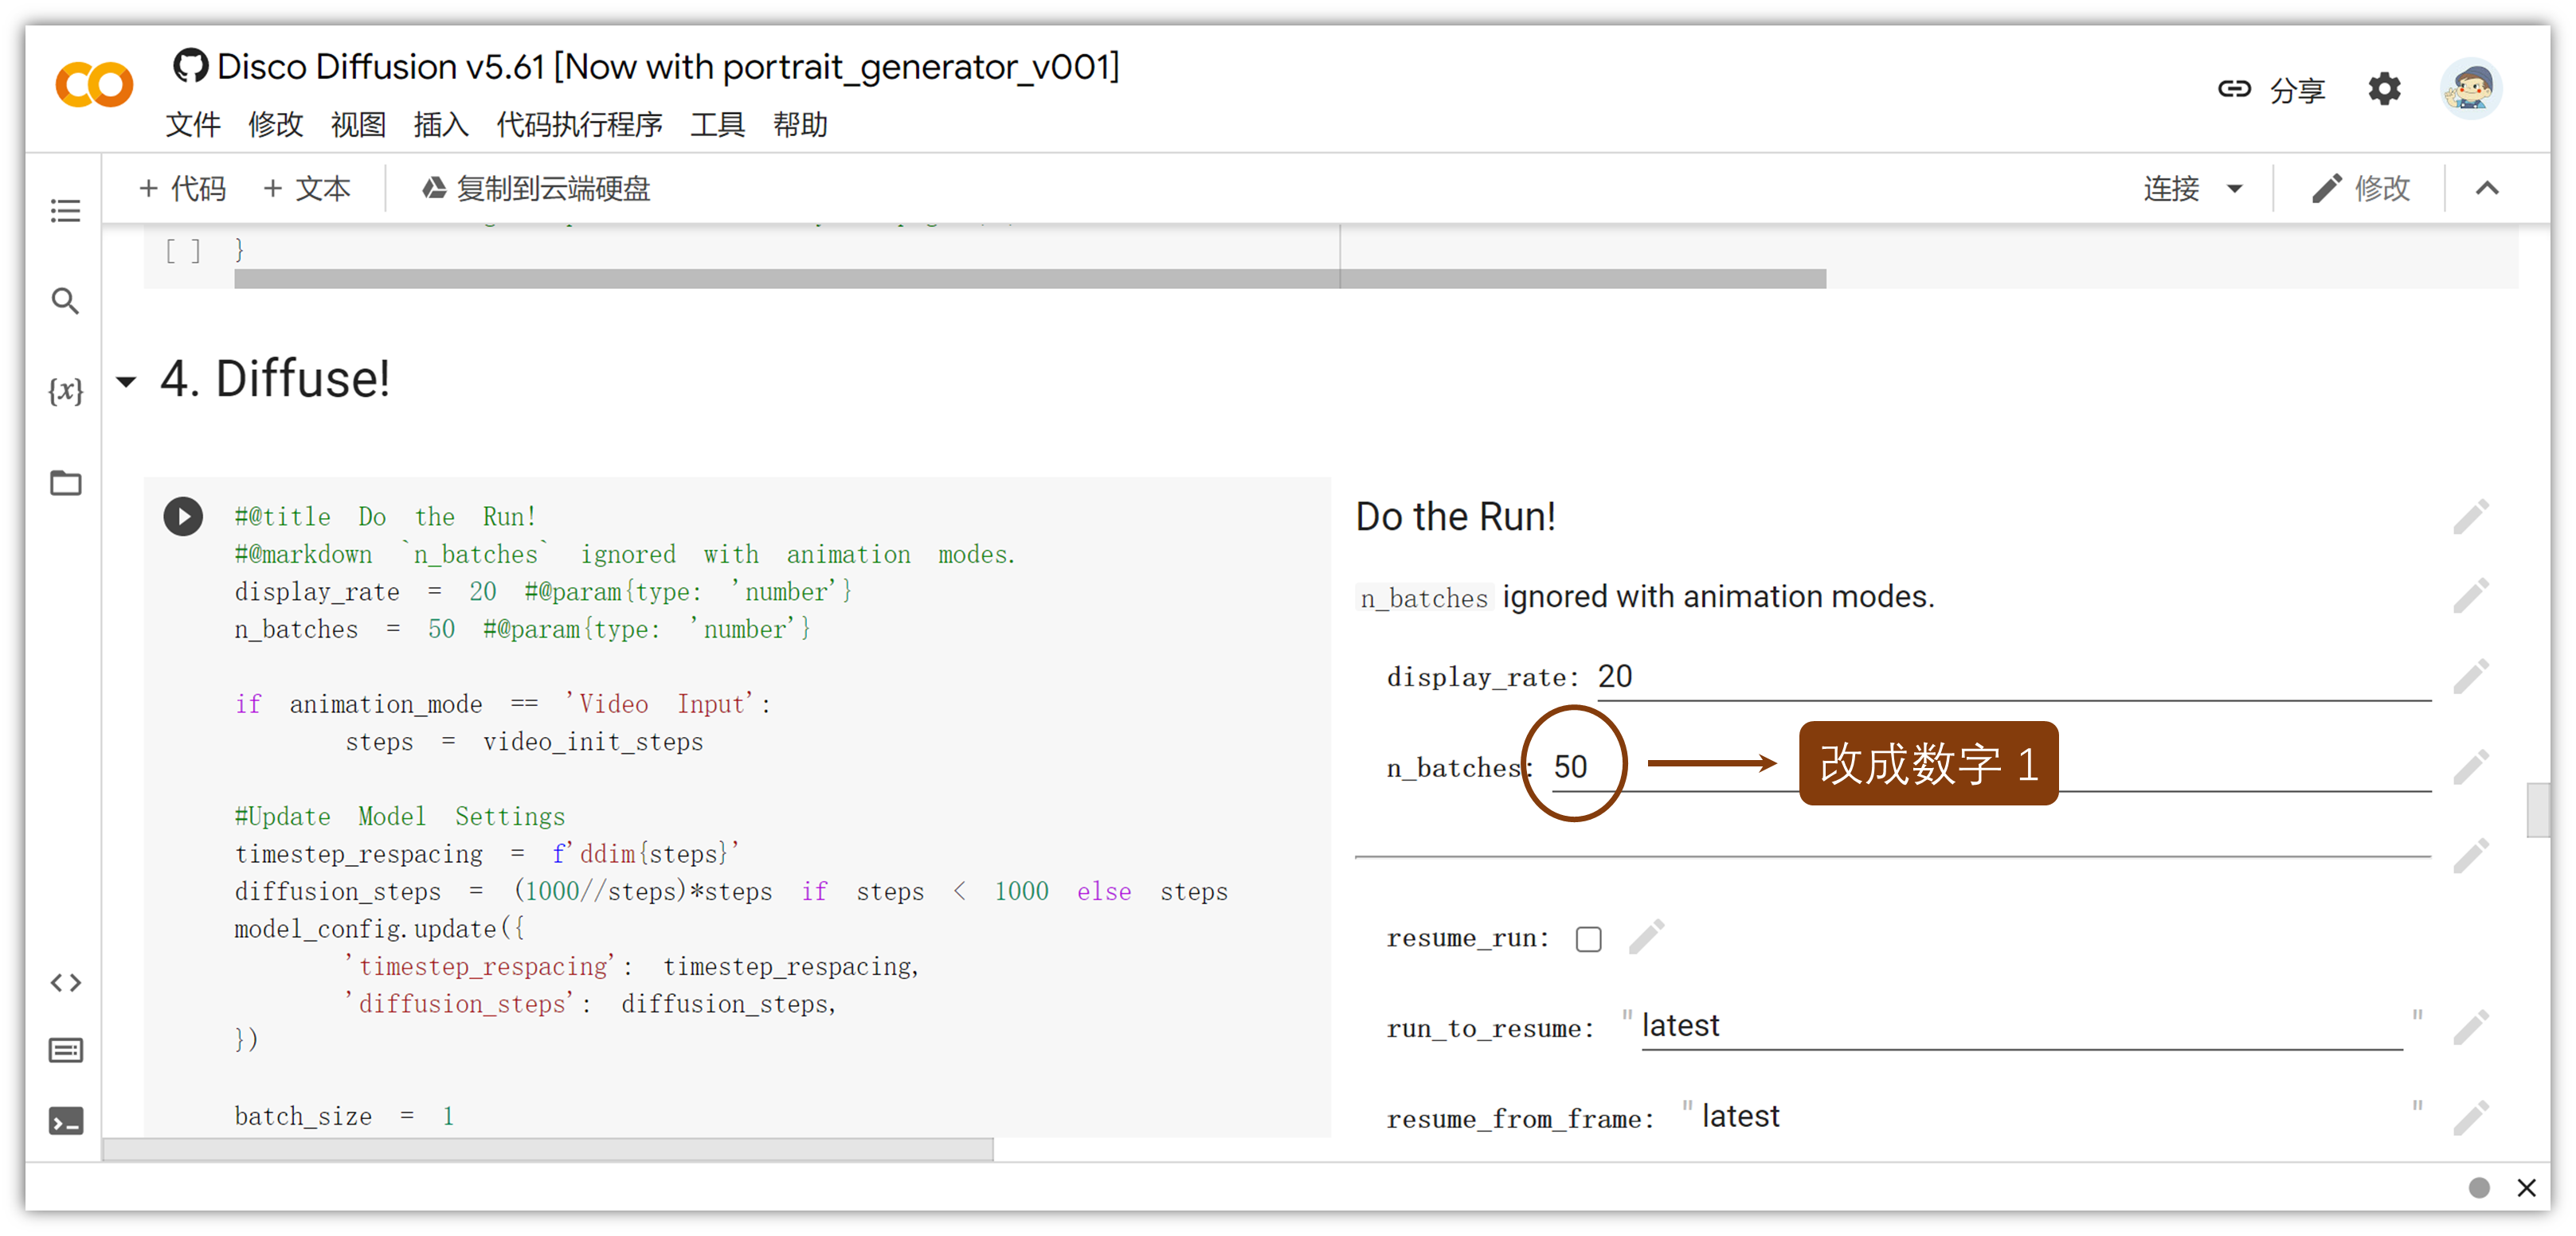Image resolution: width=2576 pixels, height=1236 pixels.
Task: Click the #Update Model Settings comment line
Action: pos(399,817)
